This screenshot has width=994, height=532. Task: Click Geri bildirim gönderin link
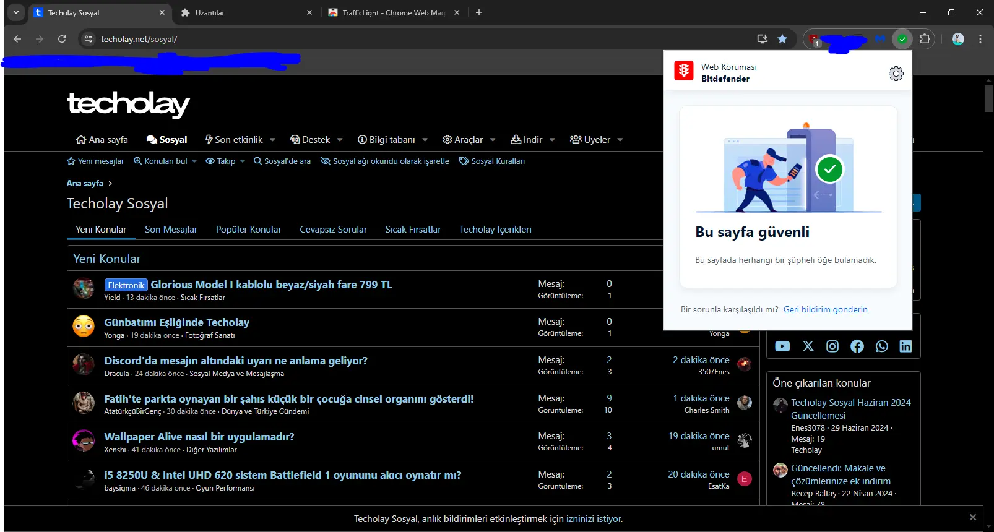click(825, 309)
